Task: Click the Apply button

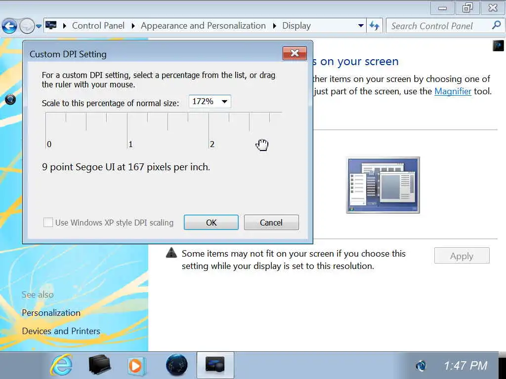Action: (462, 256)
